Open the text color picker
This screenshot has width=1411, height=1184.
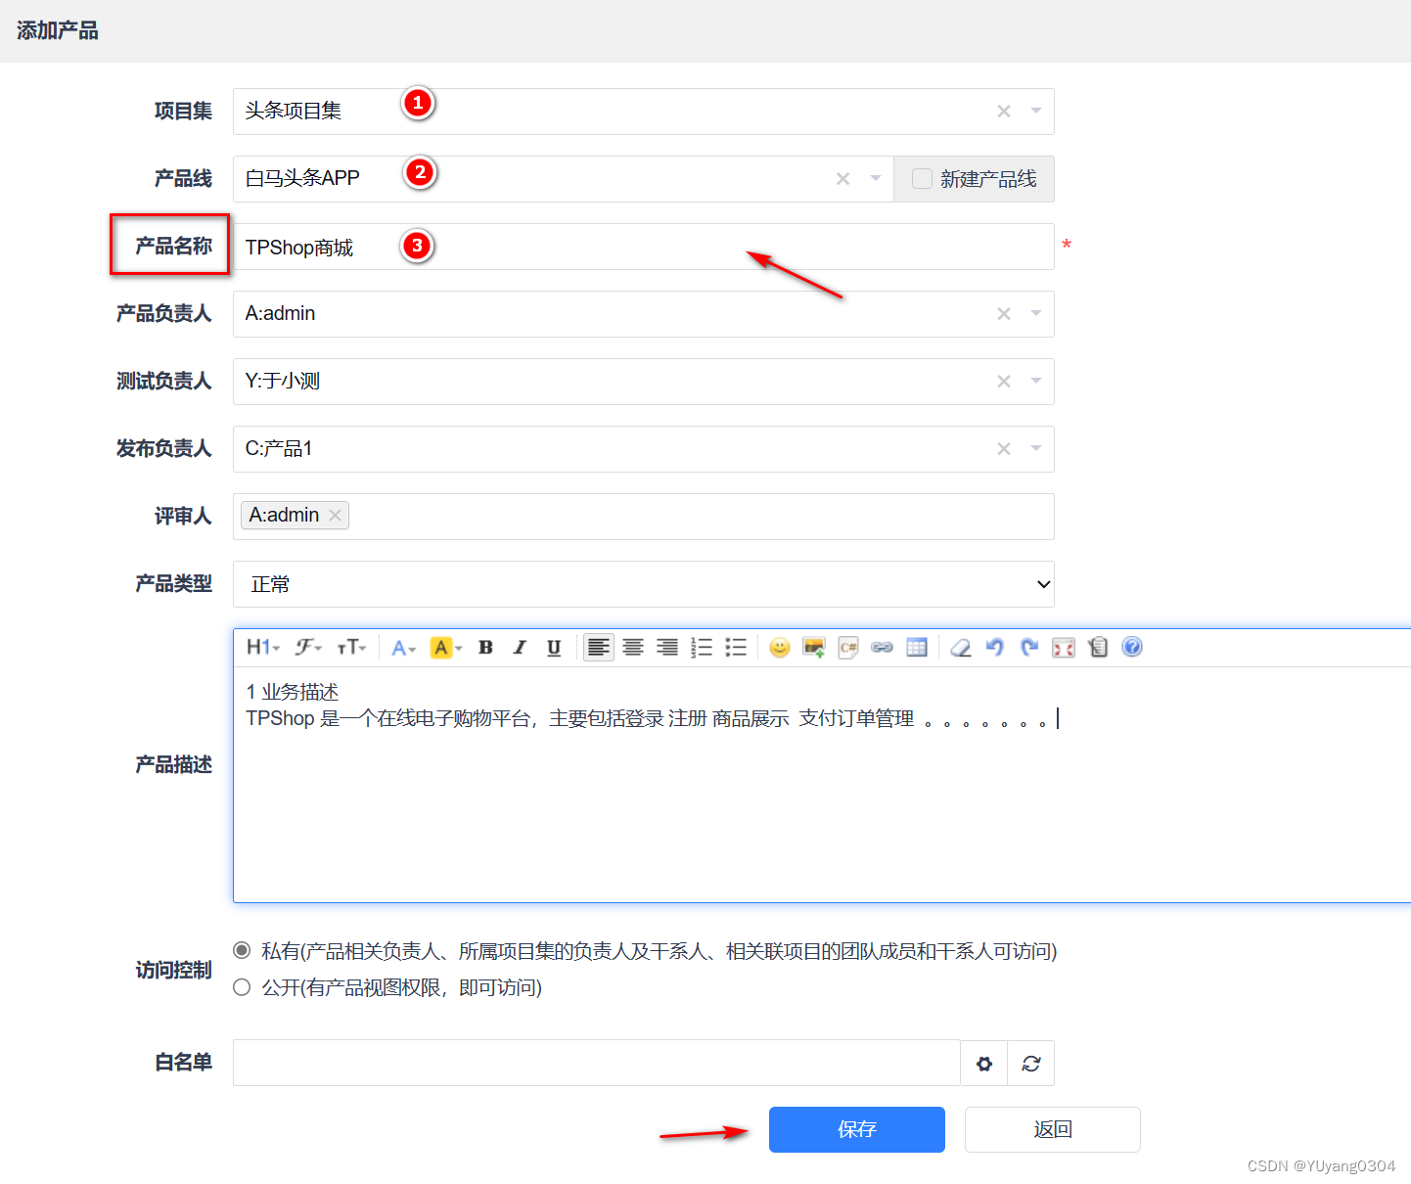click(x=403, y=647)
